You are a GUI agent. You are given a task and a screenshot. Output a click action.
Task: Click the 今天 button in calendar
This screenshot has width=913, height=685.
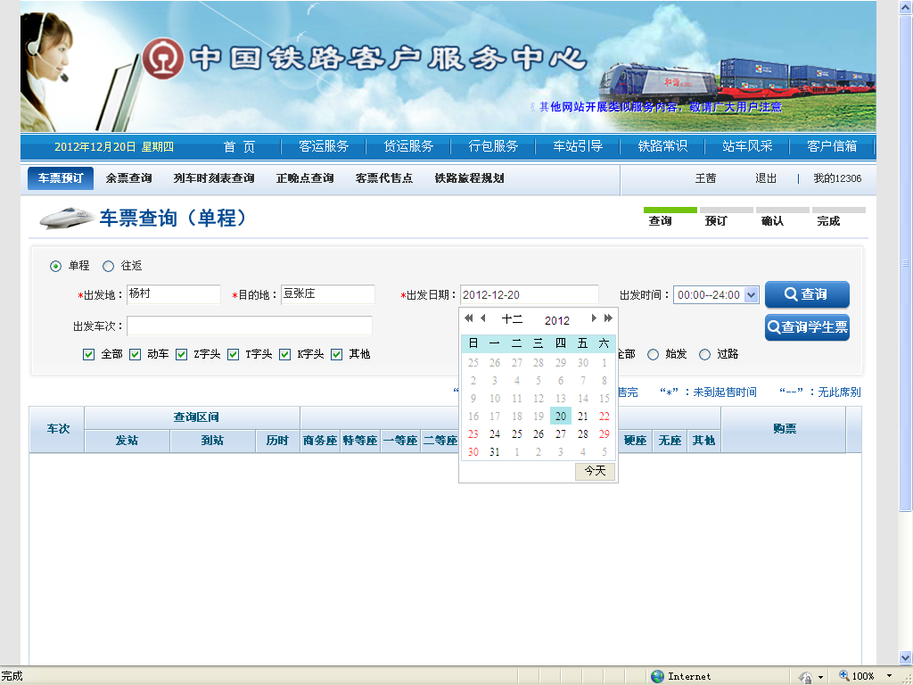595,471
